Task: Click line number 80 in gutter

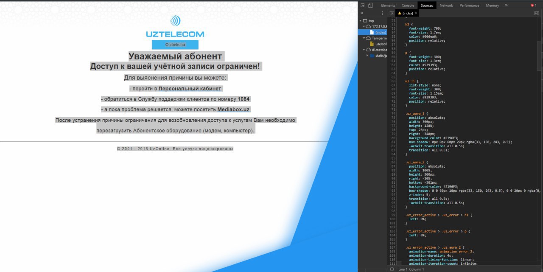Action: coord(392,138)
